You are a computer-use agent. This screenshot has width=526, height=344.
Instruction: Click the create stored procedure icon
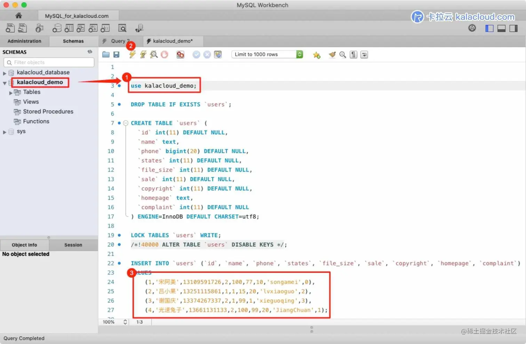pyautogui.click(x=93, y=28)
